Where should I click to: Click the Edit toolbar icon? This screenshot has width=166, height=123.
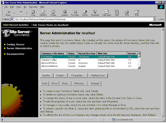click(x=137, y=13)
